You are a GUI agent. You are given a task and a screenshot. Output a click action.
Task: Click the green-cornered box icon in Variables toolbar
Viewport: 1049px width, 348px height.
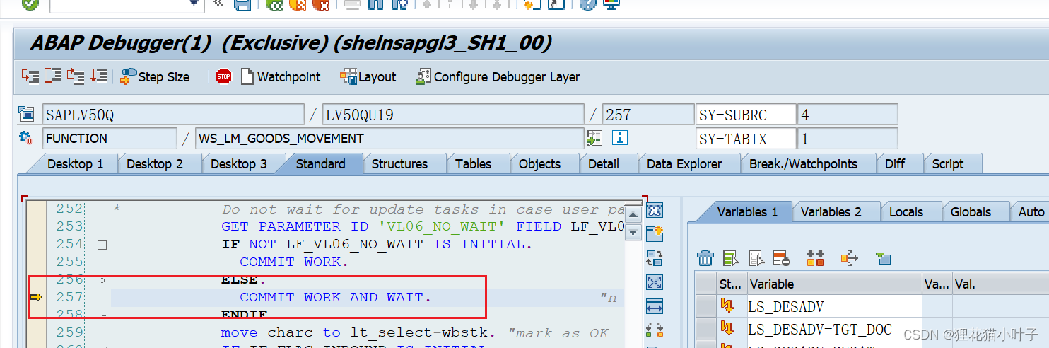pyautogui.click(x=883, y=258)
